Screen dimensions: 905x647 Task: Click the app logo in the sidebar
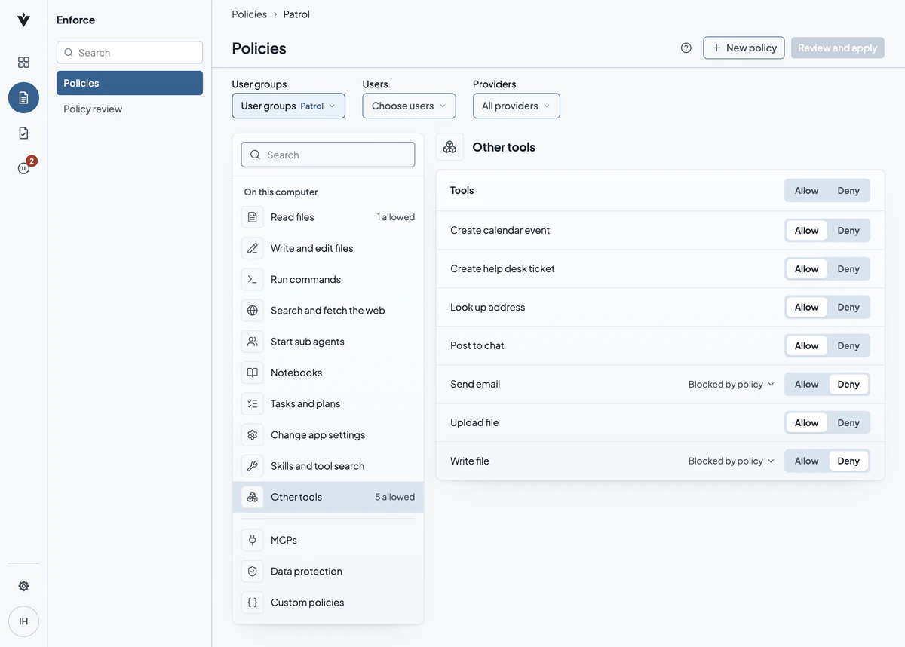(23, 20)
